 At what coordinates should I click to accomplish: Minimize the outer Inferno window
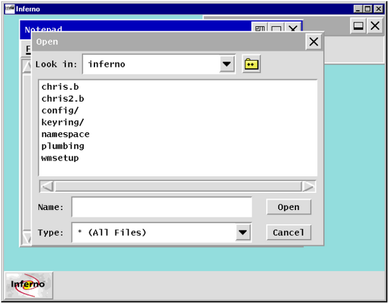coord(358,9)
